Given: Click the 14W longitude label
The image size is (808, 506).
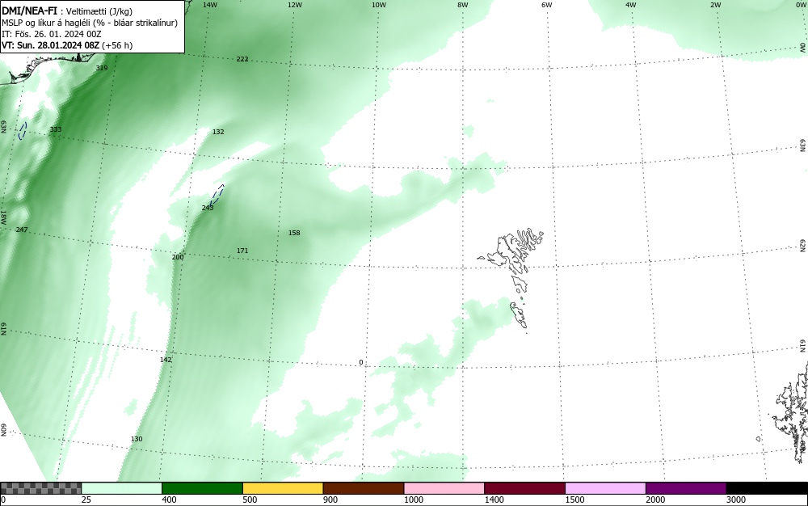Looking at the screenshot, I should coord(210,5).
